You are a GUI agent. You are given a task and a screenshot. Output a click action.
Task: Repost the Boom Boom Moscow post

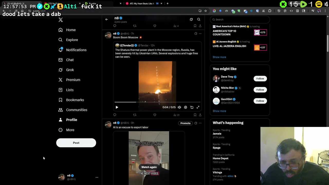pos(135,115)
